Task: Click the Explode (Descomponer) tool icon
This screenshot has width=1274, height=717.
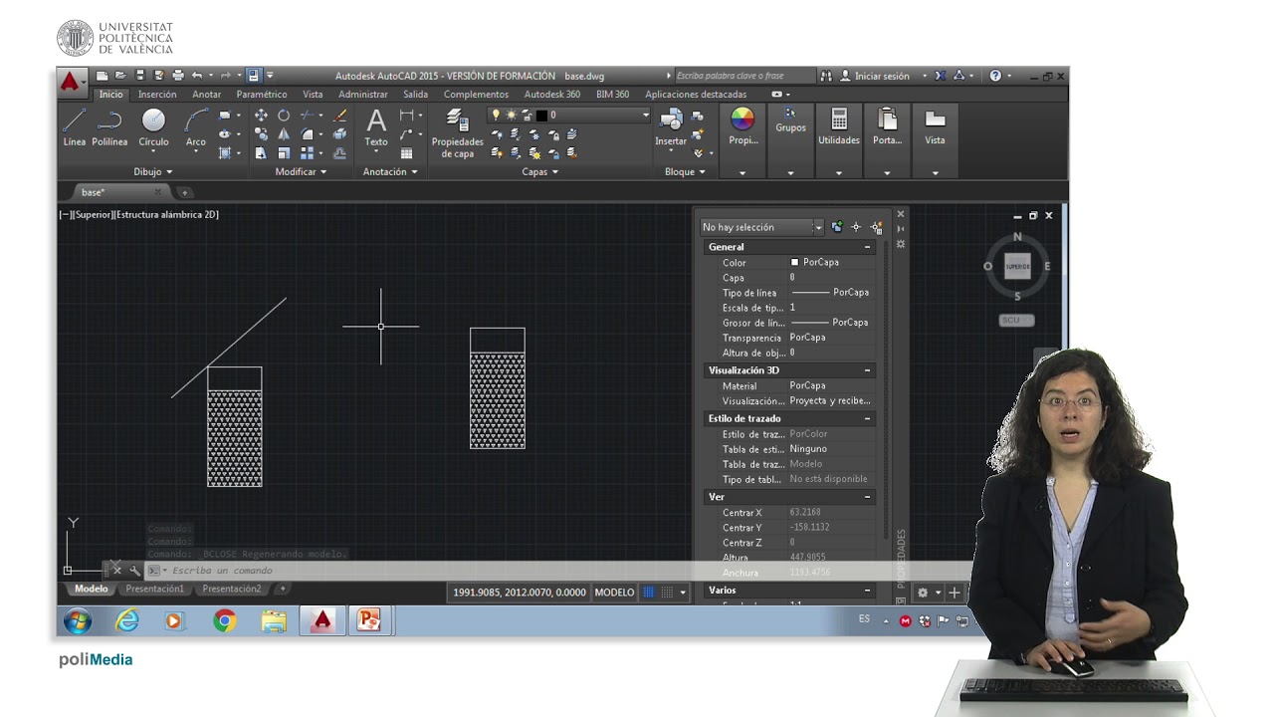Action: 340,134
